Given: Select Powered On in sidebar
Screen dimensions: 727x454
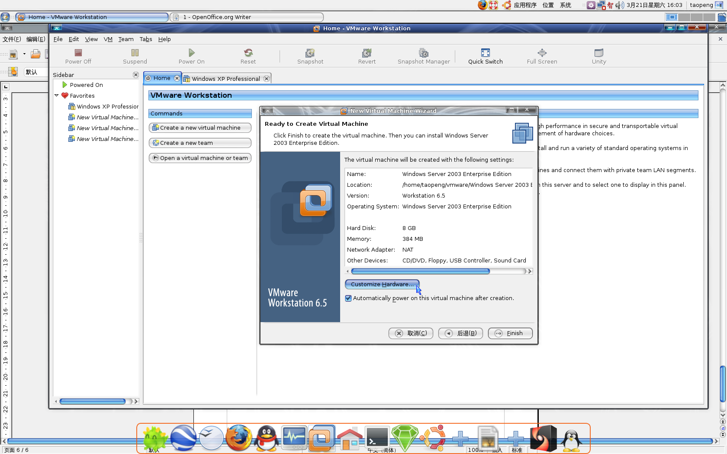Looking at the screenshot, I should 86,85.
